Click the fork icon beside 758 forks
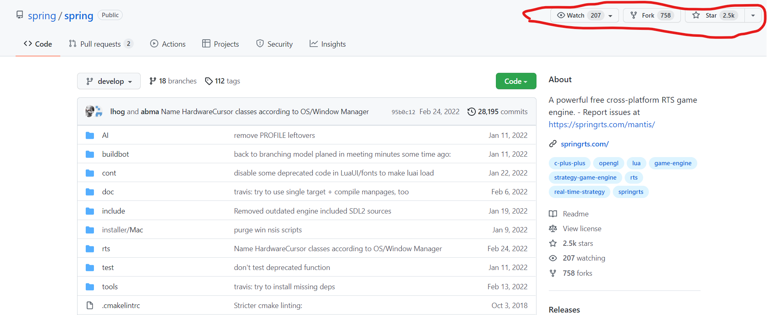The image size is (767, 315). click(553, 273)
